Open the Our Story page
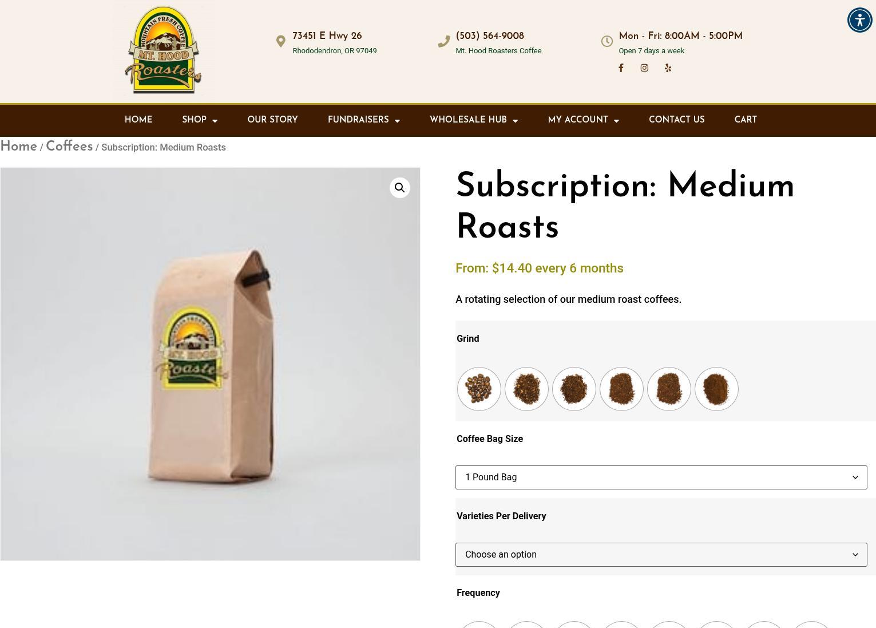 click(272, 120)
